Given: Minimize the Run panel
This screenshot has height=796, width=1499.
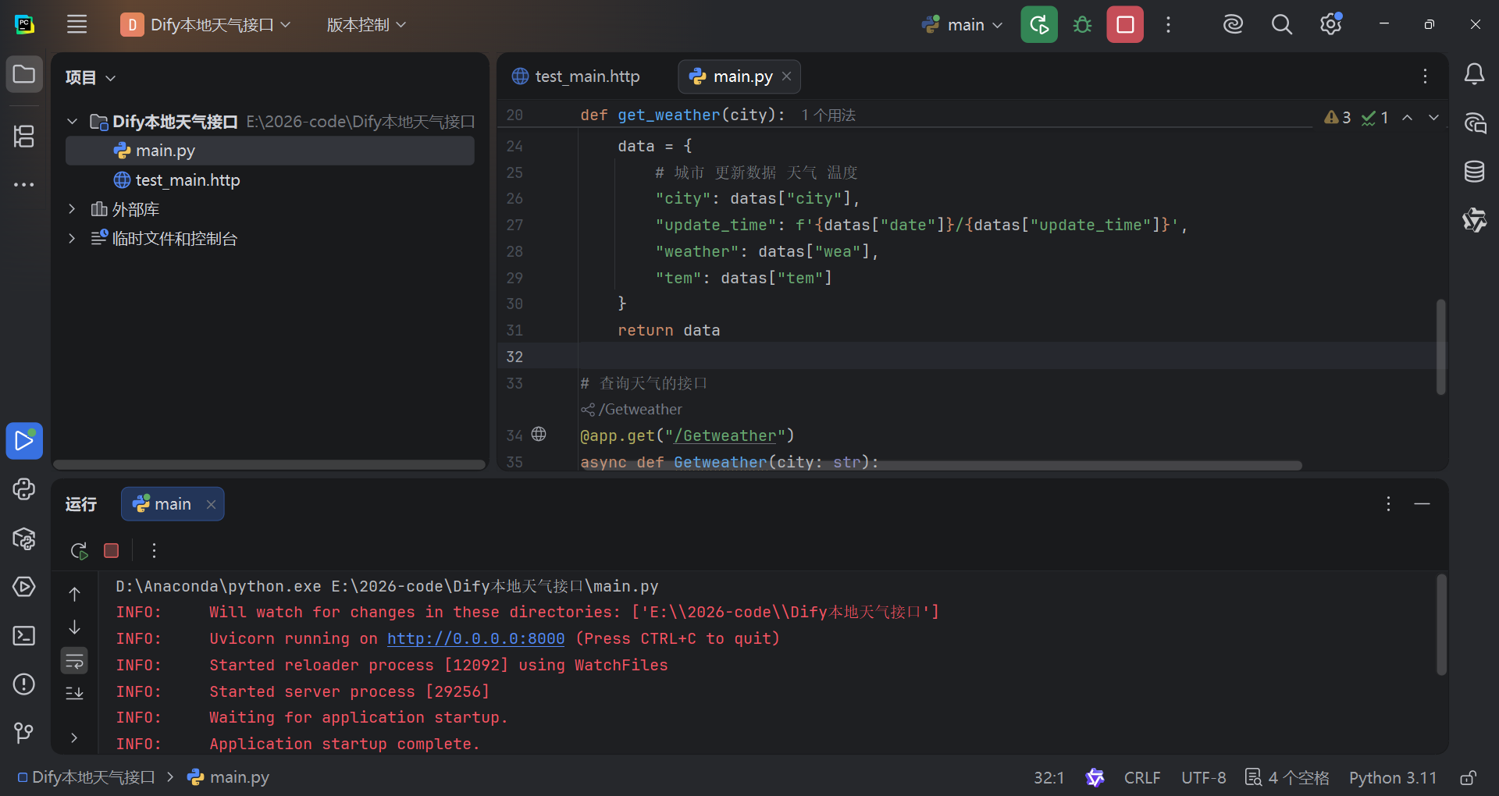Looking at the screenshot, I should coord(1422,504).
